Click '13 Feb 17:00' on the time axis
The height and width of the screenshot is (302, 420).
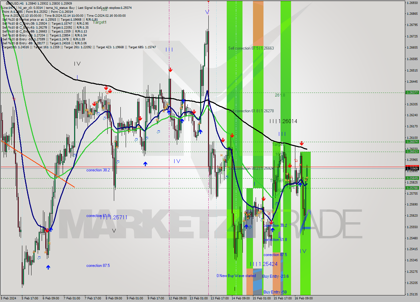point(220,298)
